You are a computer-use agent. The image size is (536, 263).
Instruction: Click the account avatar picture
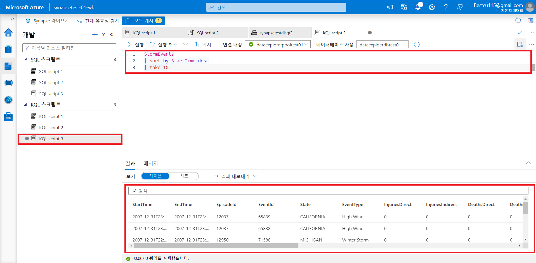pyautogui.click(x=530, y=7)
